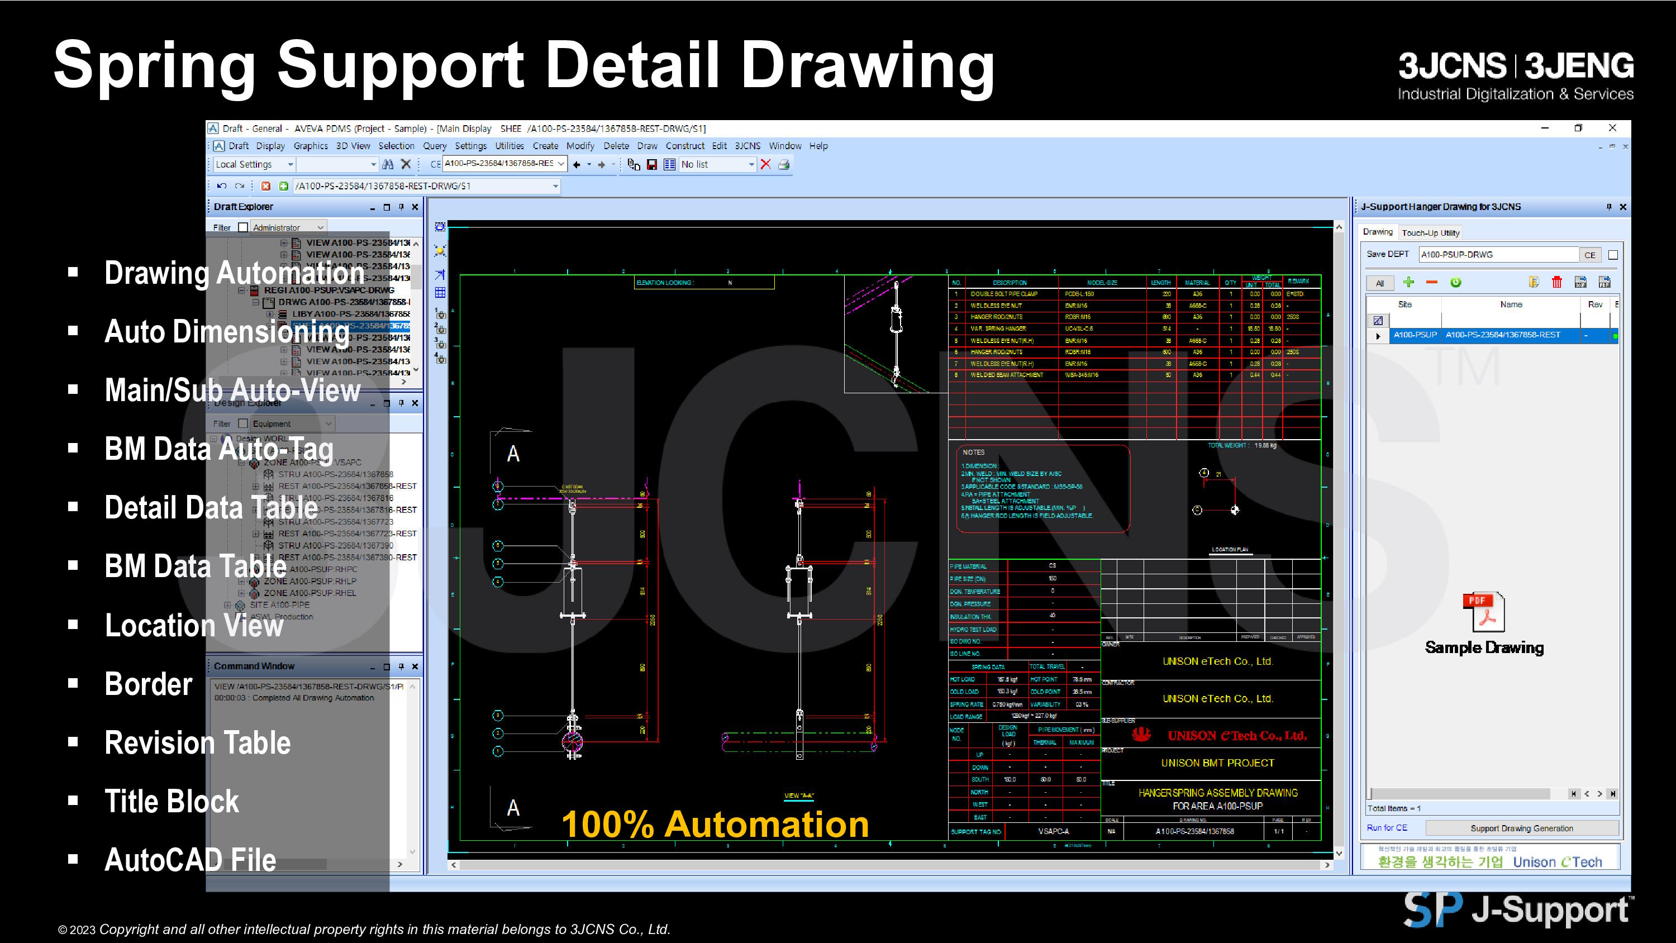The height and width of the screenshot is (943, 1676).
Task: Click the CE button beside Save DEPT
Action: [x=1589, y=255]
